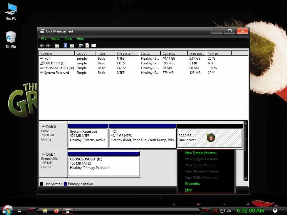Sort by the File System column header
Image resolution: width=287 pixels, height=215 pixels.
pos(127,53)
